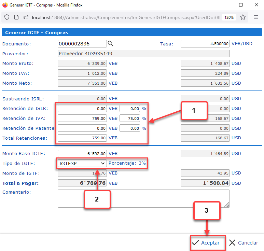Click the bookmark star icon
The height and width of the screenshot is (251, 264).
(x=243, y=17)
